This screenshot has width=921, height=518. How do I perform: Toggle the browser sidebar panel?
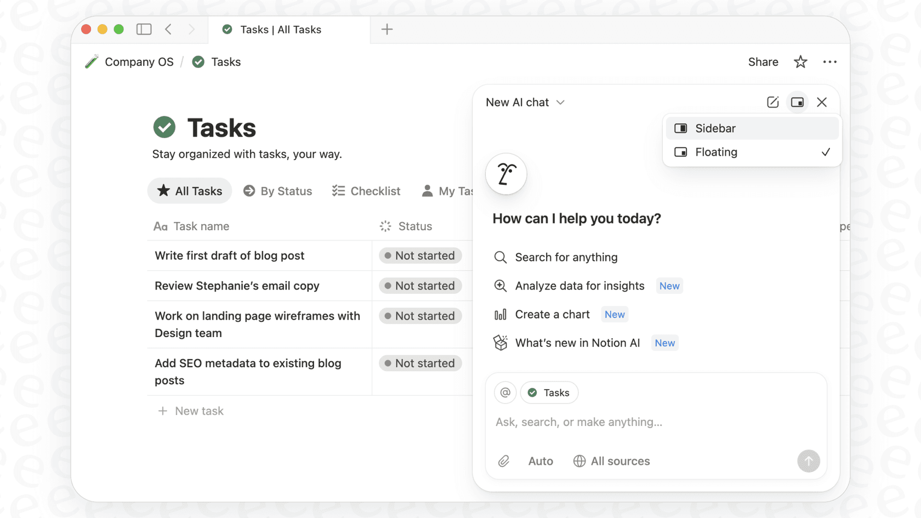144,29
